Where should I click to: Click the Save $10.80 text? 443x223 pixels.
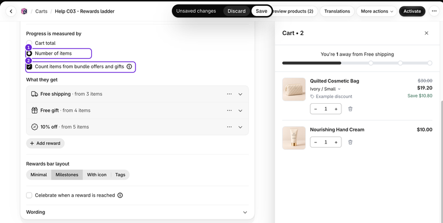[x=420, y=96]
